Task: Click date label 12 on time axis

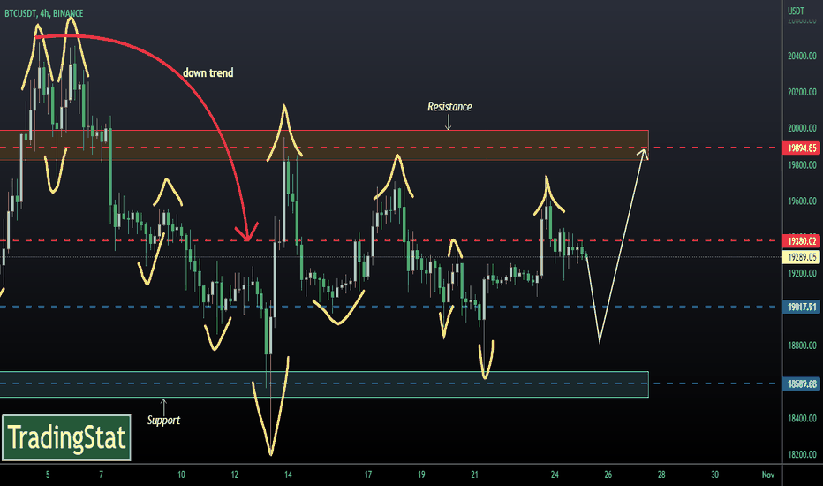Action: [235, 475]
